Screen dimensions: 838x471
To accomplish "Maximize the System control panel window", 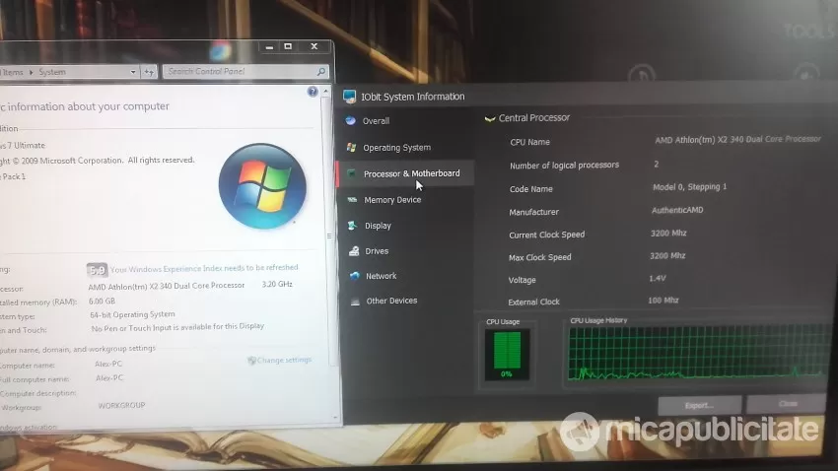I will click(x=288, y=47).
